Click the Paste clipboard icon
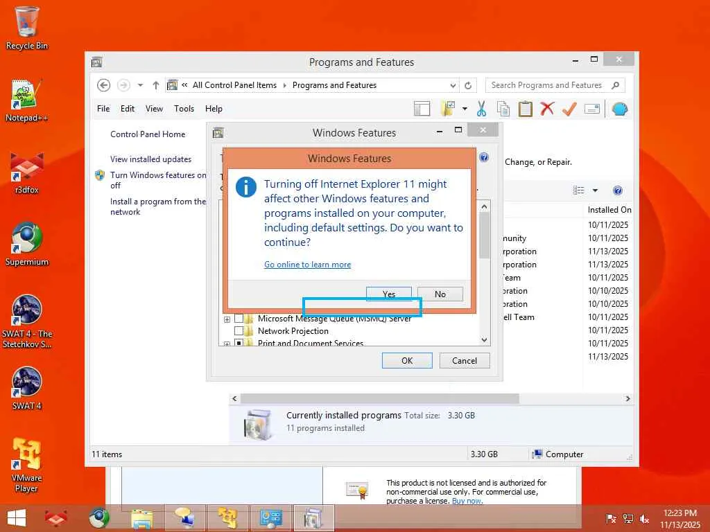The width and height of the screenshot is (710, 532). [x=525, y=109]
